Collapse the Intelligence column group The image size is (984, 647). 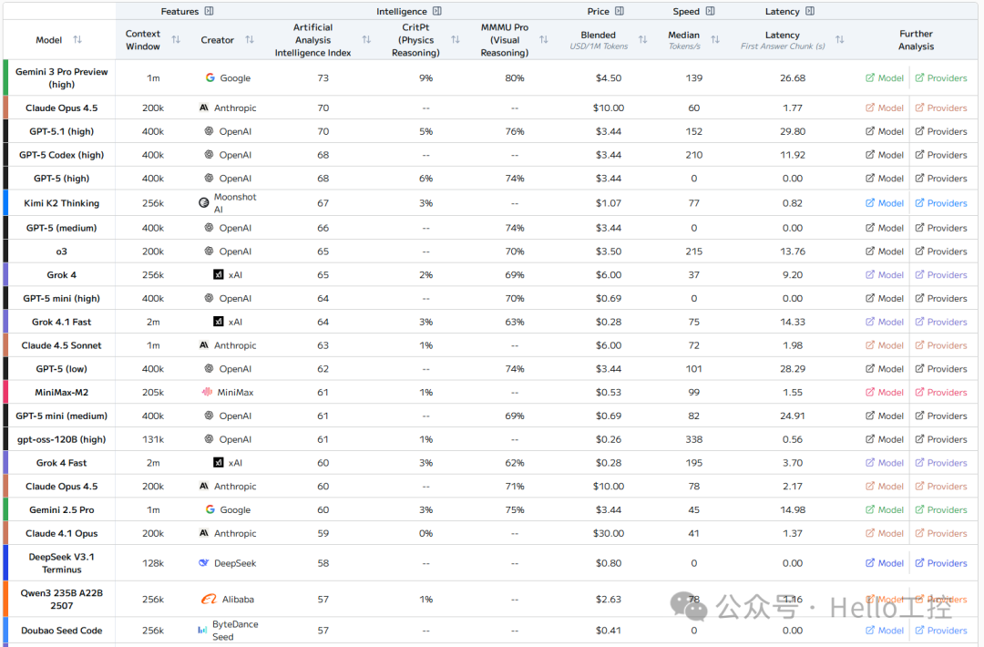point(437,11)
